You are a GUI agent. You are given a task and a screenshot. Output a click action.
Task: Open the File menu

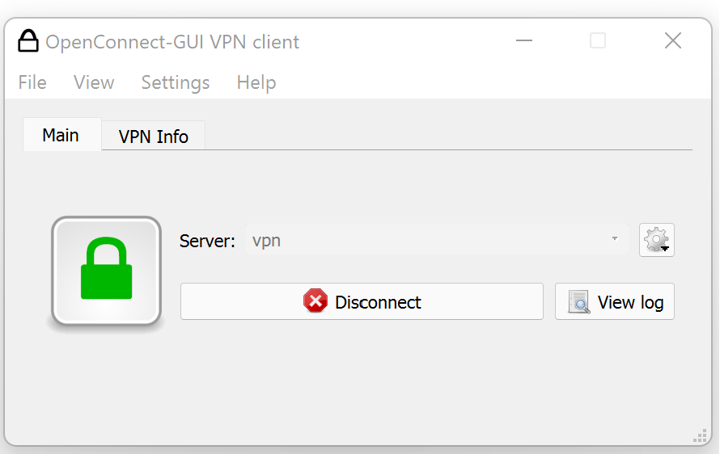pos(32,82)
